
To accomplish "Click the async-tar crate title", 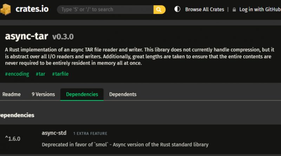I will point(27,36).
